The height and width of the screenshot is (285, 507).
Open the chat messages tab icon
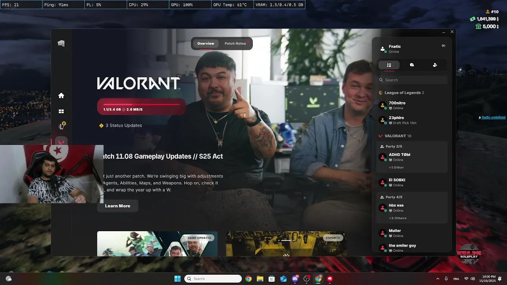412,65
